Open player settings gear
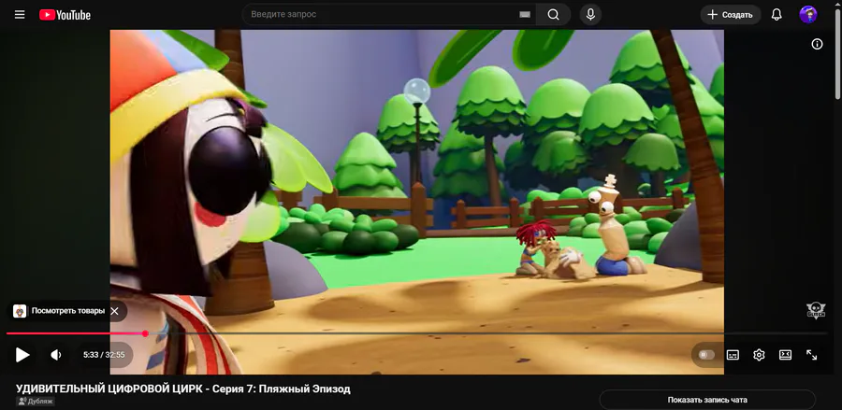The height and width of the screenshot is (410, 842). click(x=759, y=355)
